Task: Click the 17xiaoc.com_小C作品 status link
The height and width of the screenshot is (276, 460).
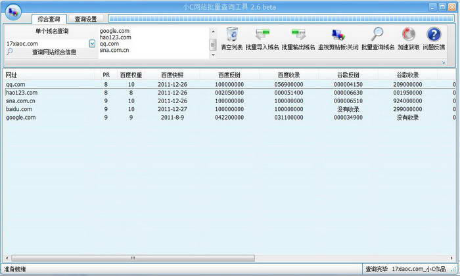Action: click(419, 269)
